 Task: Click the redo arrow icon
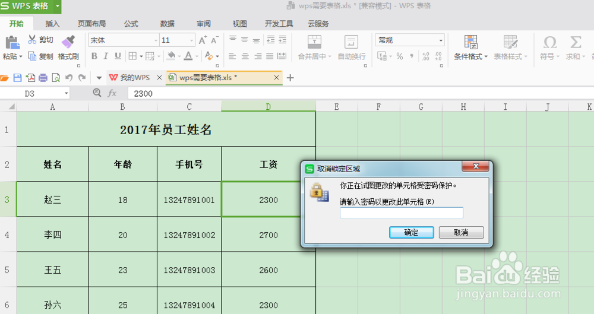point(82,78)
